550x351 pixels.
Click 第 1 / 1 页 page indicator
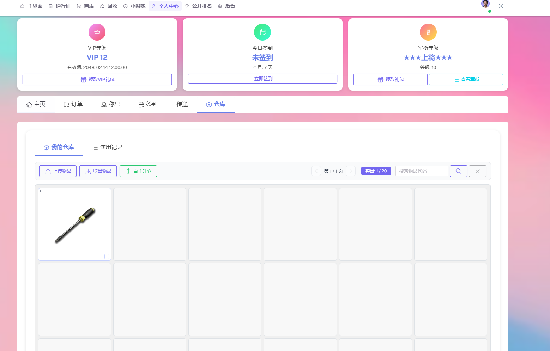tap(333, 171)
